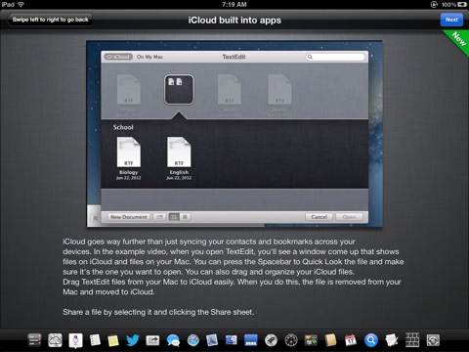Click the share sheet button beside New Document
The image size is (469, 352).
coord(159,217)
